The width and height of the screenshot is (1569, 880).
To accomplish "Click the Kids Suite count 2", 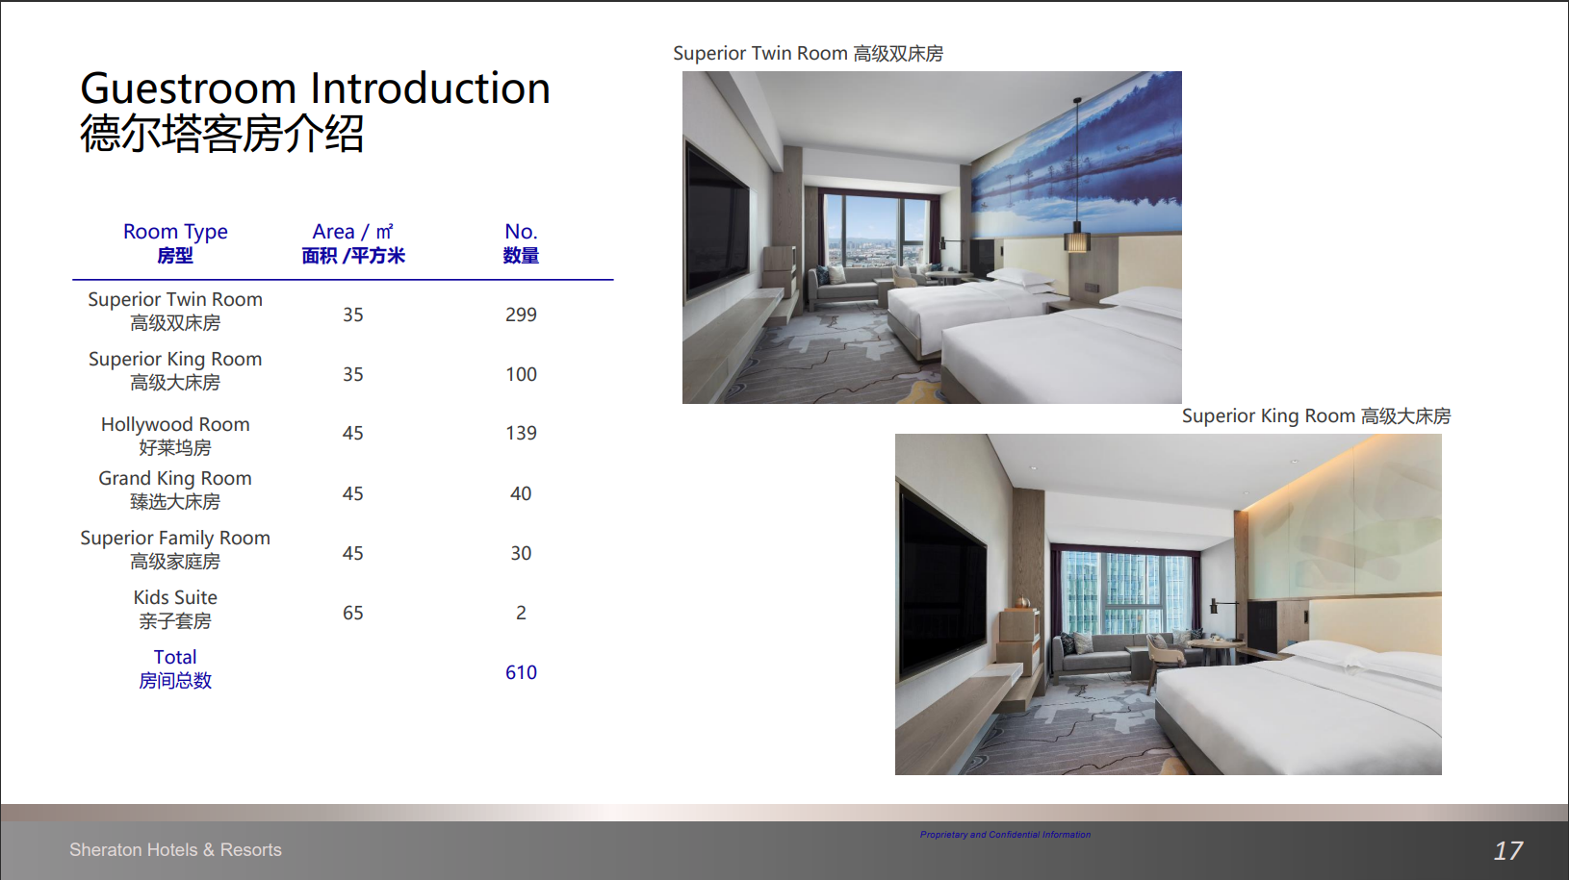I will click(521, 613).
